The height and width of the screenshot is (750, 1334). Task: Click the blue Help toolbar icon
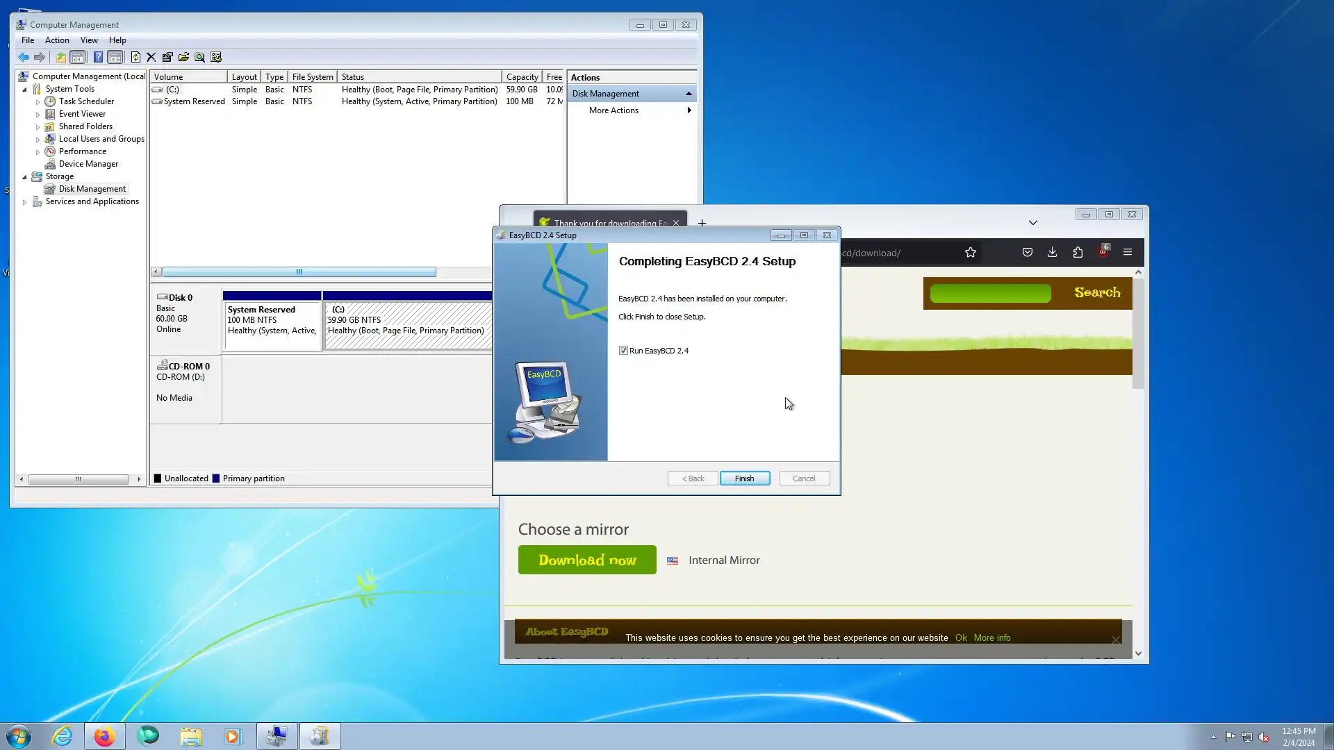98,58
